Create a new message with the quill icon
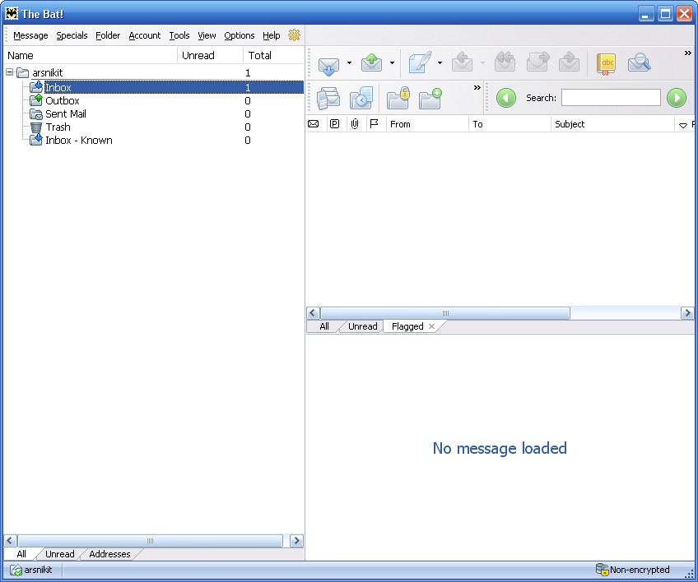The height and width of the screenshot is (582, 698). 420,63
